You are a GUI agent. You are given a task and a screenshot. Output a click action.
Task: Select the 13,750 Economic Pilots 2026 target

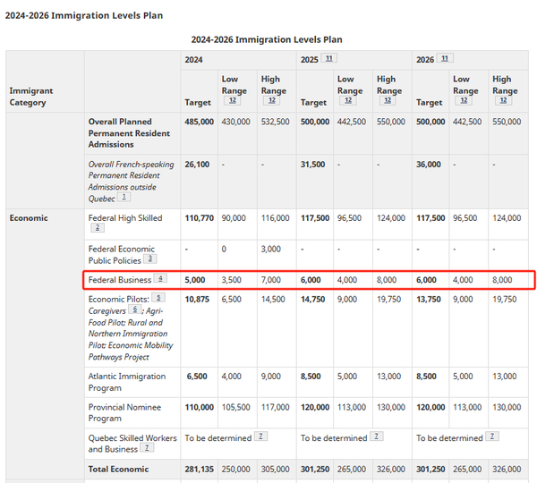point(429,299)
